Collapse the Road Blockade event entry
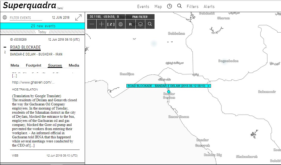This screenshot has height=165, width=281. tap(5, 47)
